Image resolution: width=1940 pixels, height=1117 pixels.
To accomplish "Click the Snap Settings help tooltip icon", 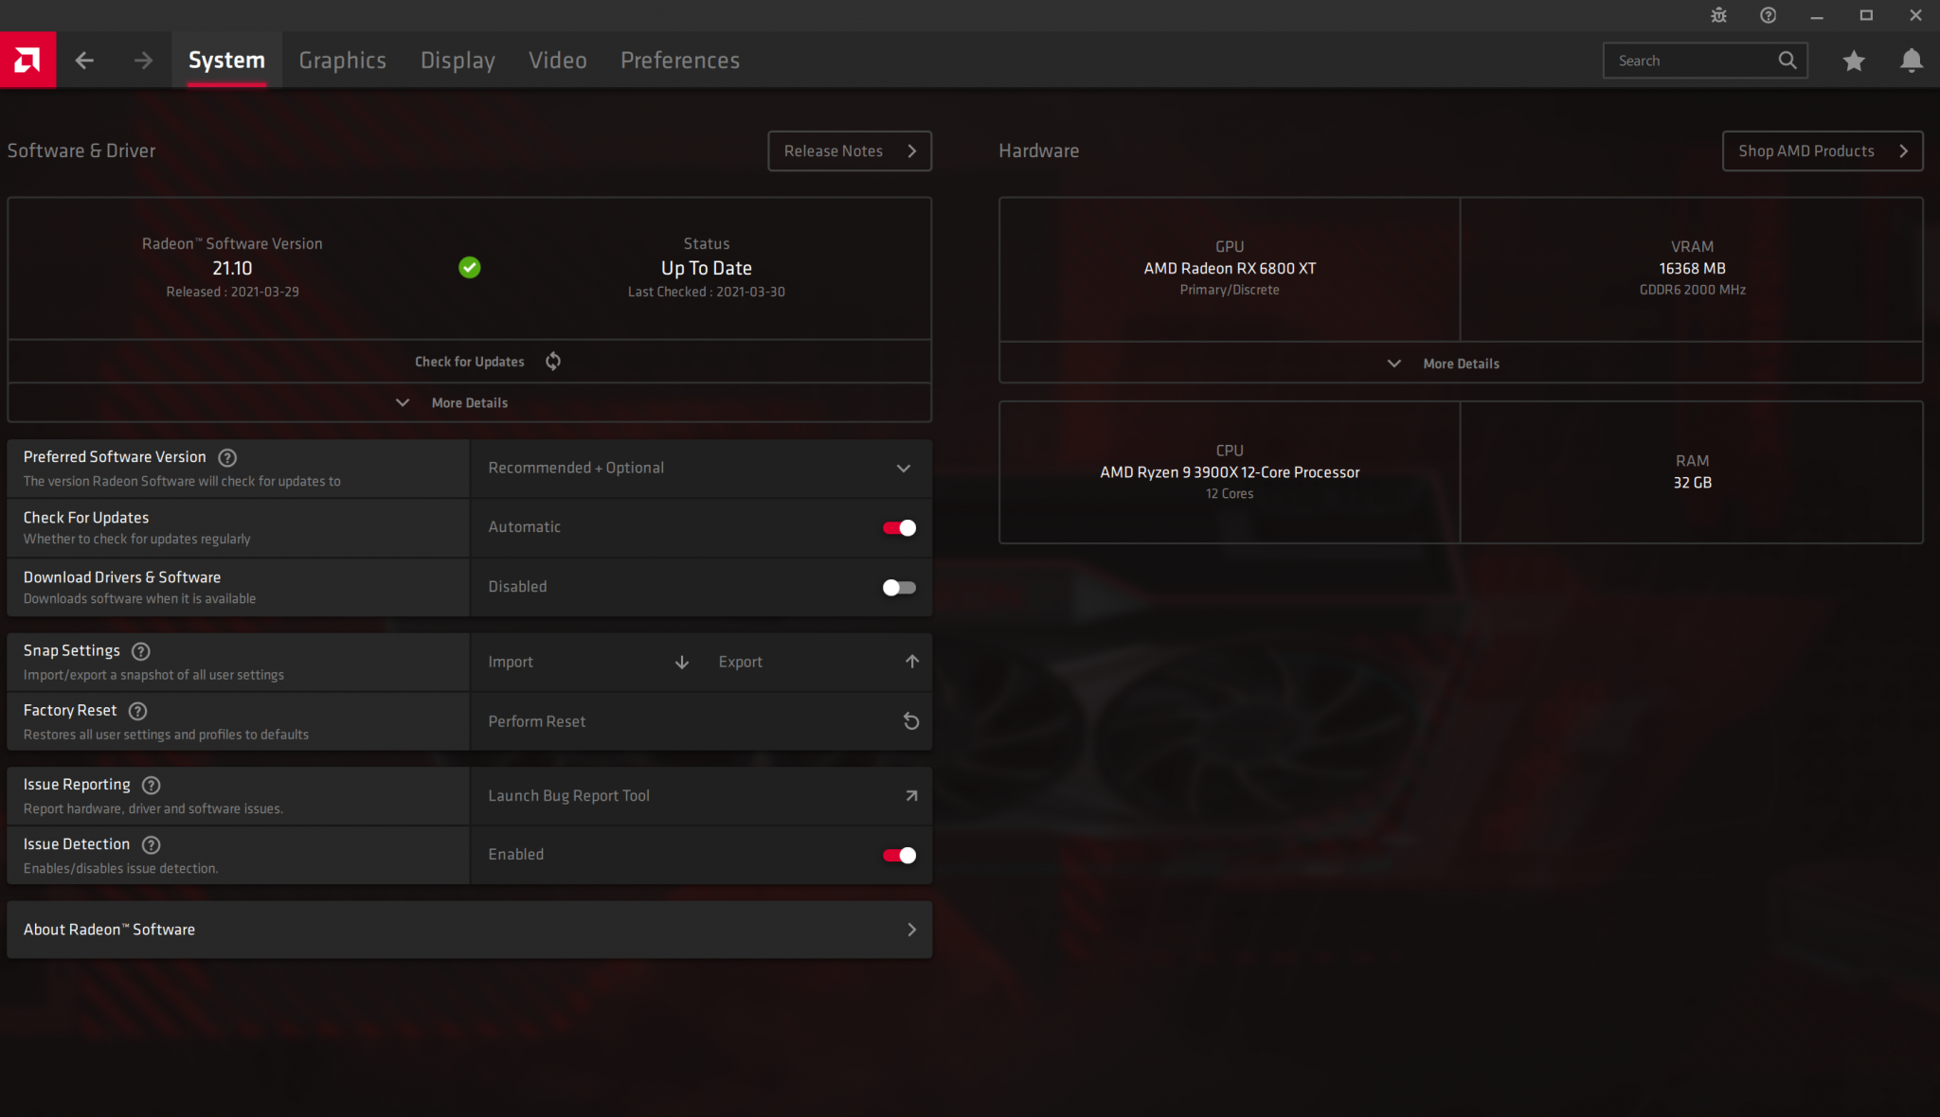I will click(140, 651).
